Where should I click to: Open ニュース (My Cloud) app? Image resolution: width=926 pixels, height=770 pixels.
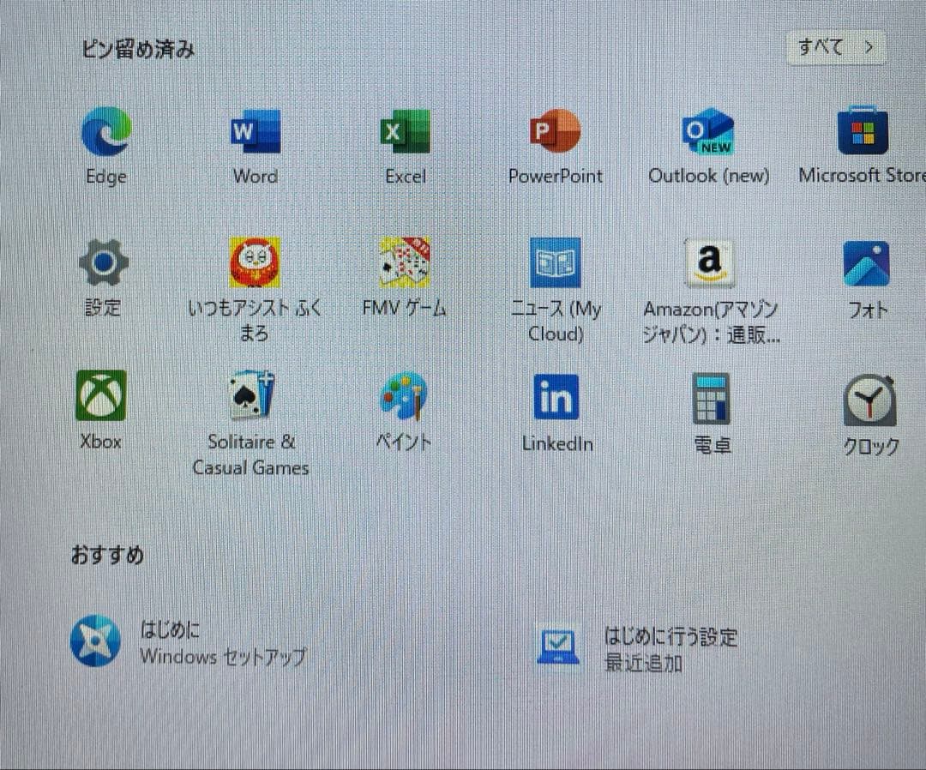click(x=556, y=263)
